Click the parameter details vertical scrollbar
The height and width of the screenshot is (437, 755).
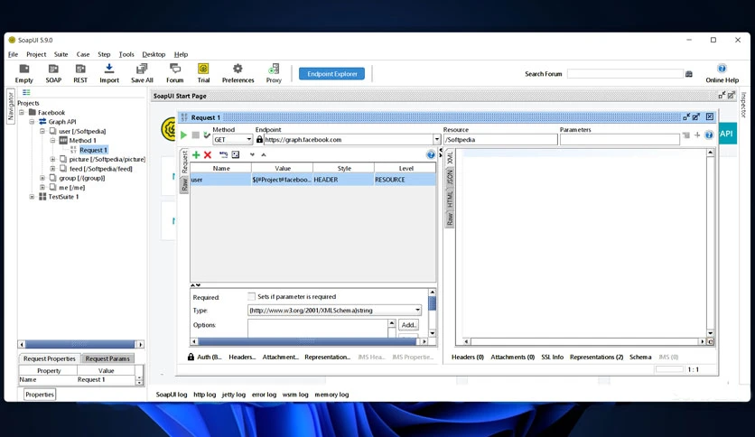click(432, 312)
